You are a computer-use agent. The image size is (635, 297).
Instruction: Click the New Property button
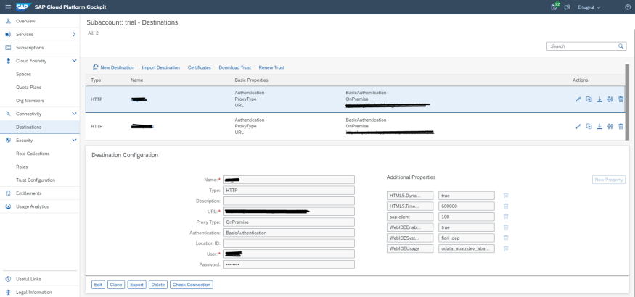click(609, 180)
